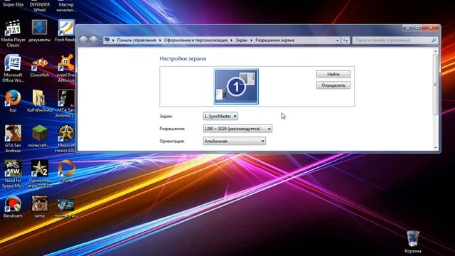Click the DEFENDER Wheel desktop label
The width and height of the screenshot is (455, 256).
40,7
